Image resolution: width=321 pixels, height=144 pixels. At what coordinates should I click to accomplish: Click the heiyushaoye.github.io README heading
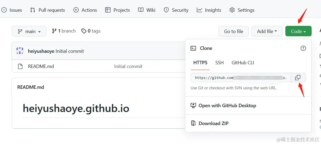(76, 108)
